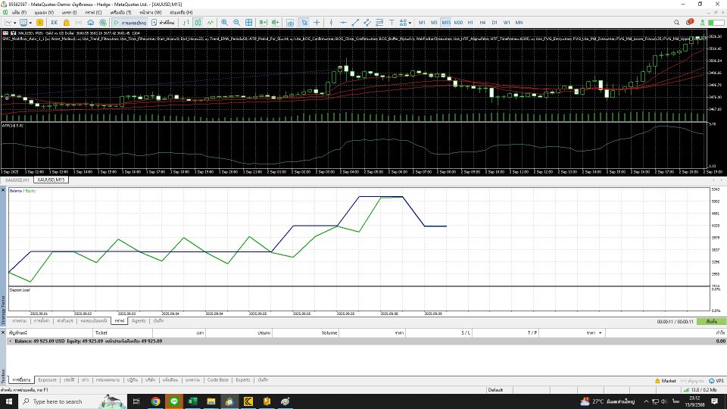
Task: Open the IDE MetaEditor button
Action: tap(55, 22)
